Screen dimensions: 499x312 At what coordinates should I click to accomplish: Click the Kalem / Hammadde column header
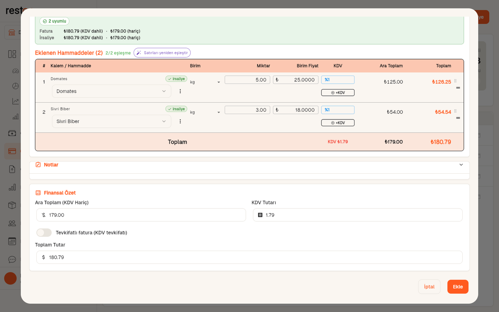coord(71,66)
